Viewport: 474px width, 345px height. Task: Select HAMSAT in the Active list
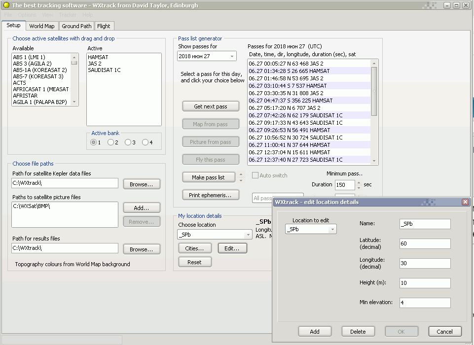click(98, 57)
